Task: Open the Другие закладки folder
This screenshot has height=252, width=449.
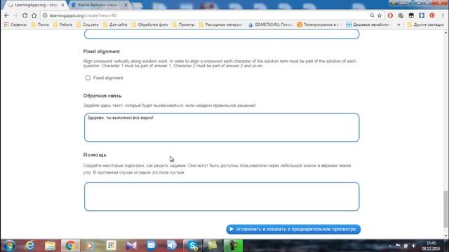Action: [426, 24]
